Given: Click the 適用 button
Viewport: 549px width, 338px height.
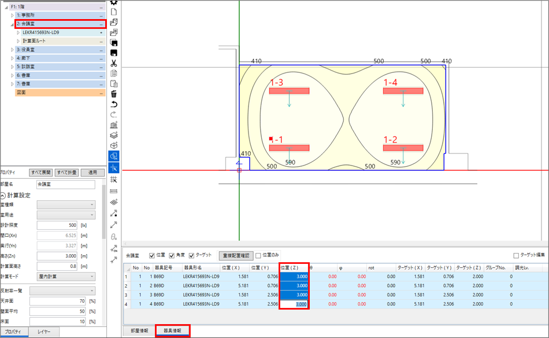Looking at the screenshot, I should coord(92,172).
